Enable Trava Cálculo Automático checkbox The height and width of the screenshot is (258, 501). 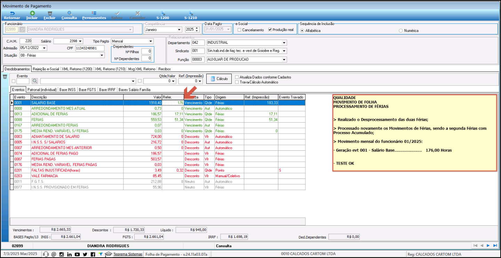coord(237,82)
